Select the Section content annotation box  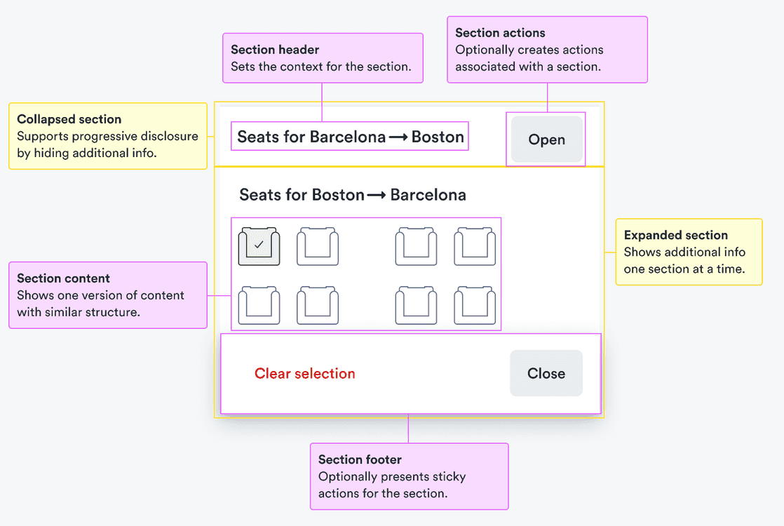click(107, 295)
